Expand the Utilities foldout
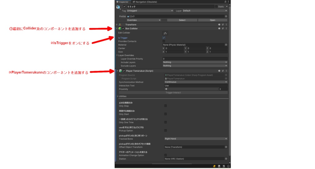The height and width of the screenshot is (169, 315). pyautogui.click(x=118, y=96)
